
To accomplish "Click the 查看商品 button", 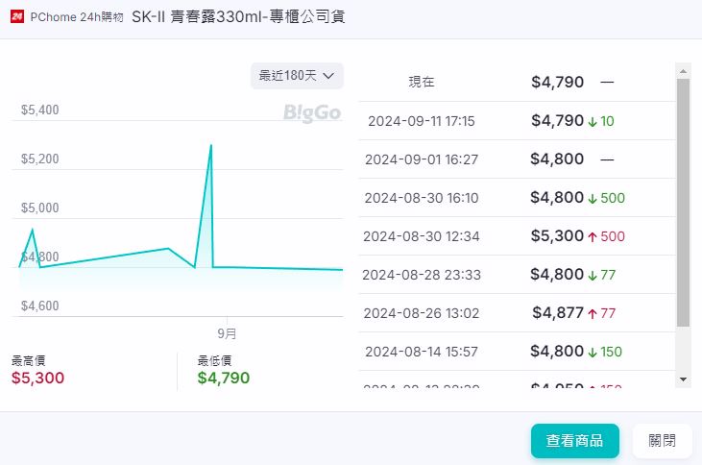I will [x=574, y=441].
